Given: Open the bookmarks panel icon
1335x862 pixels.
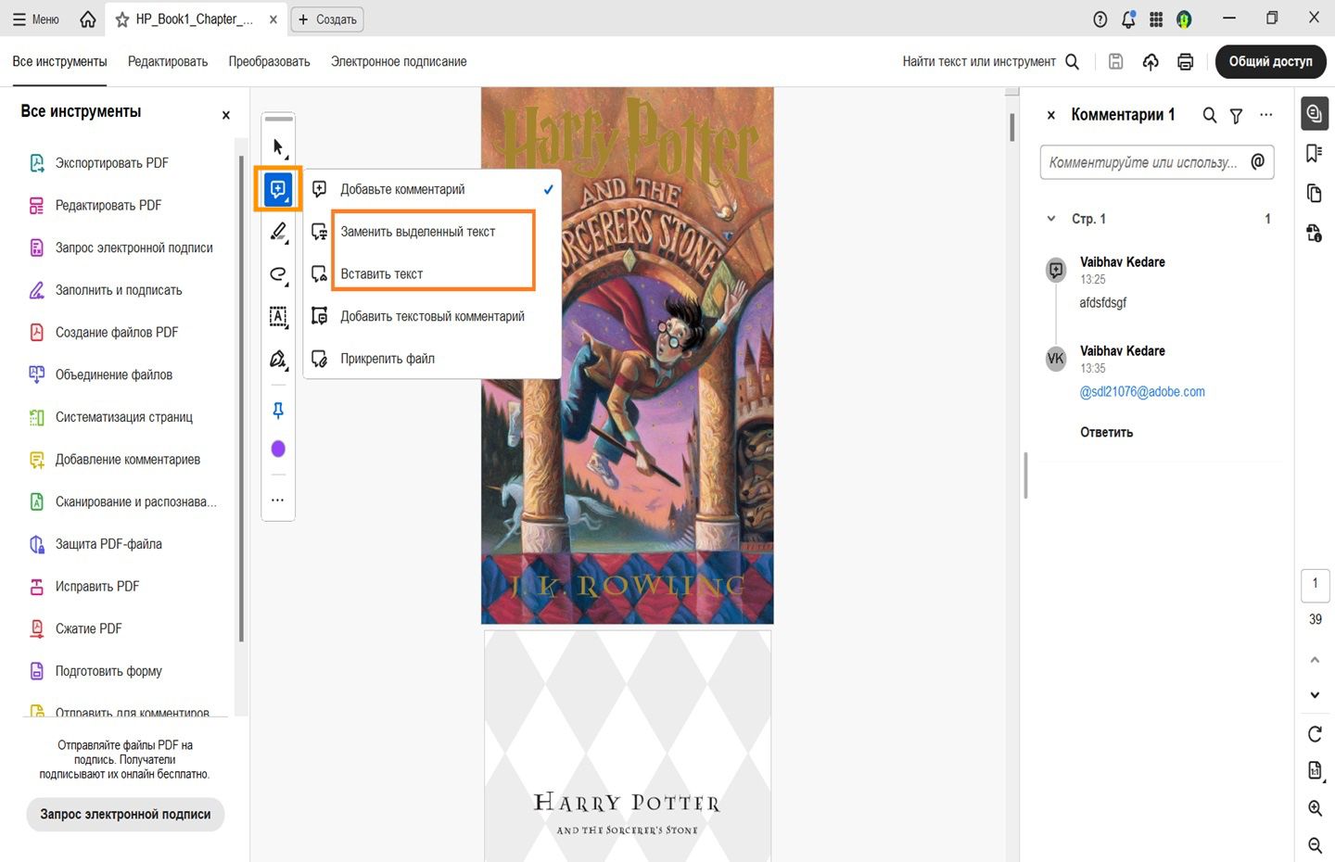Looking at the screenshot, I should tap(1314, 153).
